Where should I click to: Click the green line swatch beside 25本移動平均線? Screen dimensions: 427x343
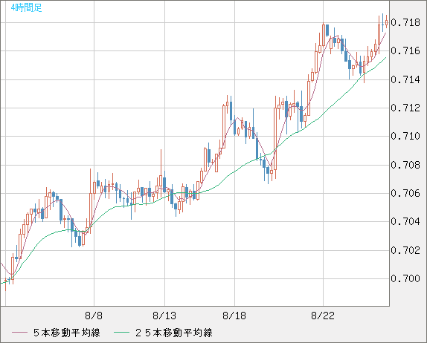[121, 333]
